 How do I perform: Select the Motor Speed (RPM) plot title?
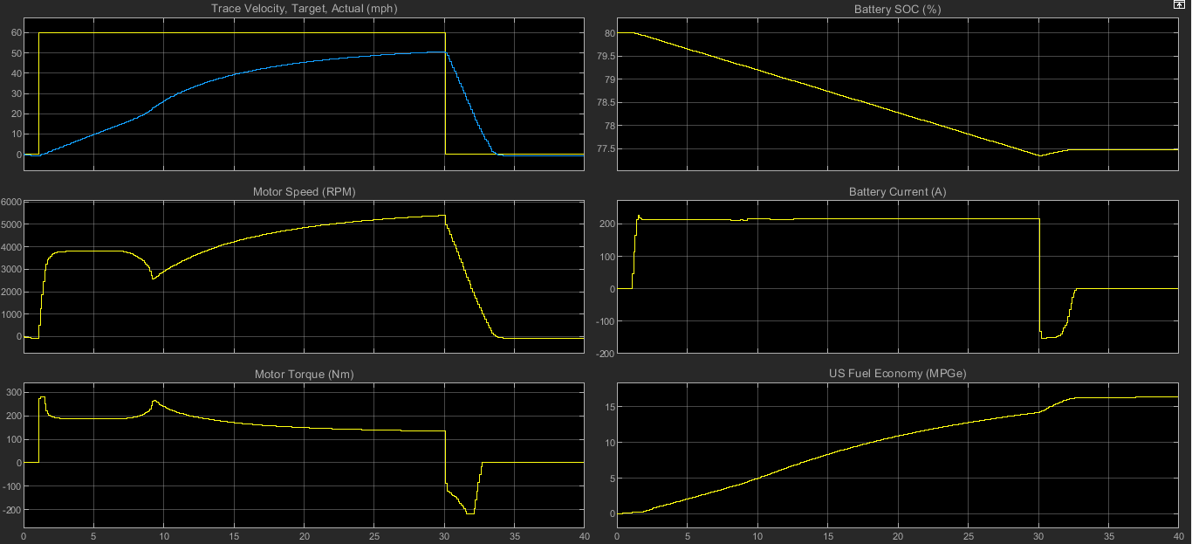pyautogui.click(x=305, y=191)
